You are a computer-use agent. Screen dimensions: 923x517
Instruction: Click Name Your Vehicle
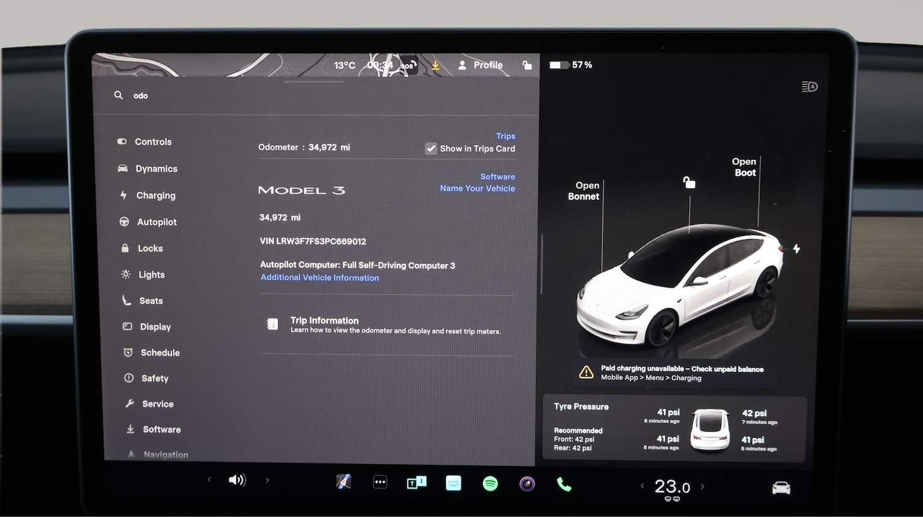477,188
